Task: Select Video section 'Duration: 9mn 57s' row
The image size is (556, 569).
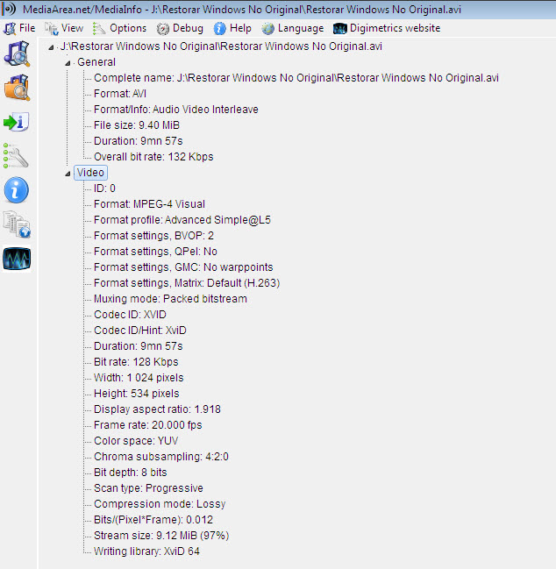Action: point(138,346)
